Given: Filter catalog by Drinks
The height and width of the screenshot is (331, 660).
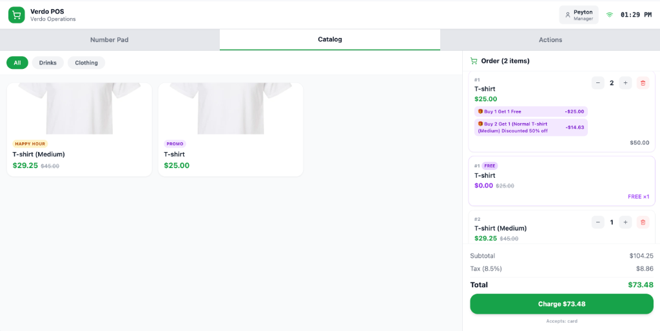Looking at the screenshot, I should (48, 62).
